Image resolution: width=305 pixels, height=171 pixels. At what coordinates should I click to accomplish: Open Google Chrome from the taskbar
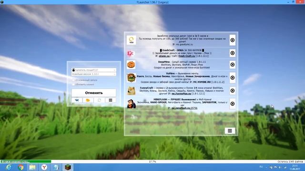(20, 167)
